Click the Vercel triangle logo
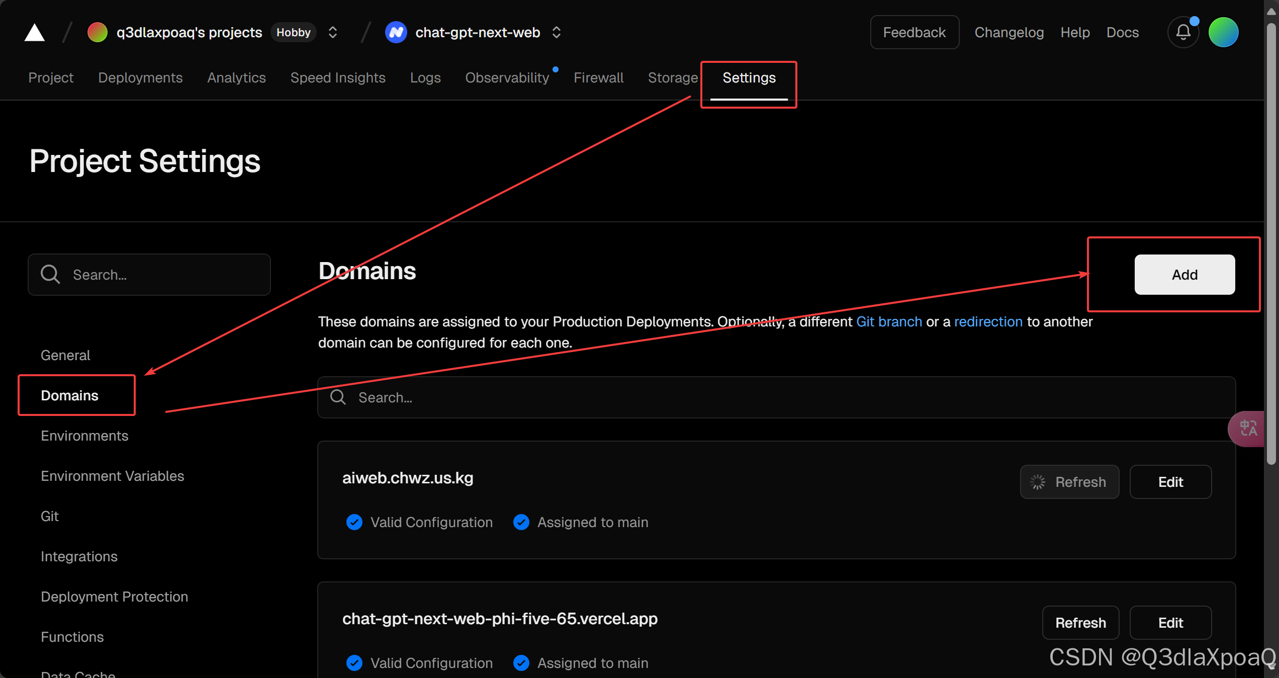1279x678 pixels. point(35,33)
